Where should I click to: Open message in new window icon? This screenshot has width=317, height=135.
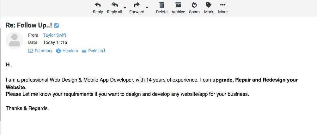56,26
